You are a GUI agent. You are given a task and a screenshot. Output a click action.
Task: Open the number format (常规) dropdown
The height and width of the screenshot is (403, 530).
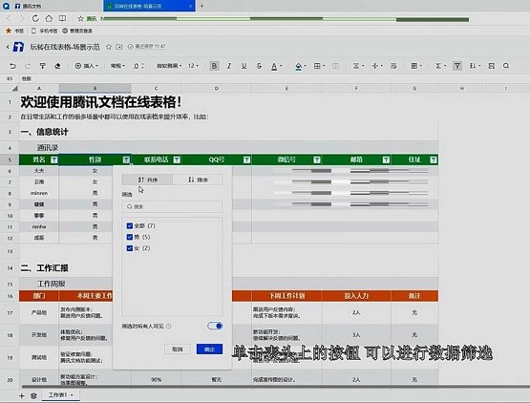(x=117, y=66)
